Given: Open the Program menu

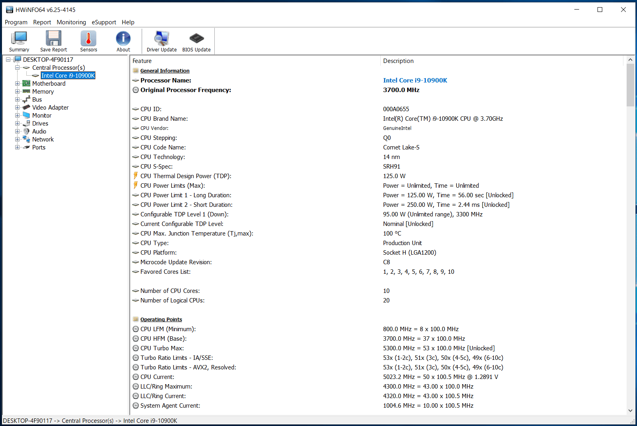Looking at the screenshot, I should coord(16,22).
